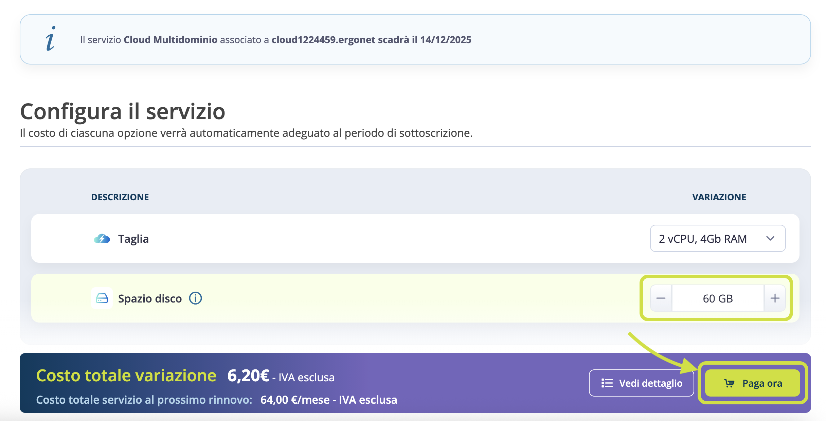Click the DESCRIZIONE column header

click(x=120, y=197)
